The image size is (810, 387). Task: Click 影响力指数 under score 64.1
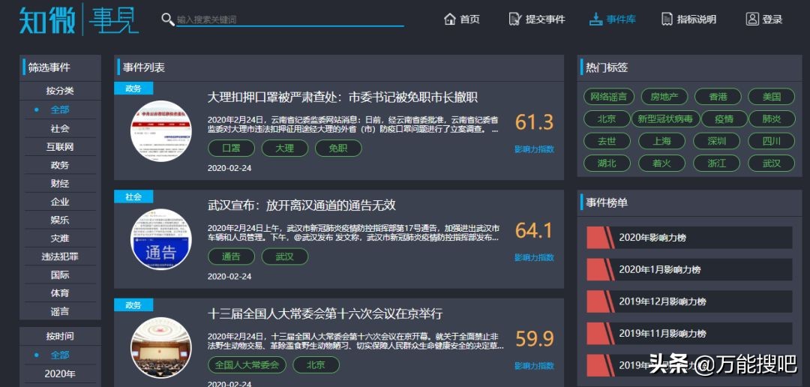tap(534, 257)
